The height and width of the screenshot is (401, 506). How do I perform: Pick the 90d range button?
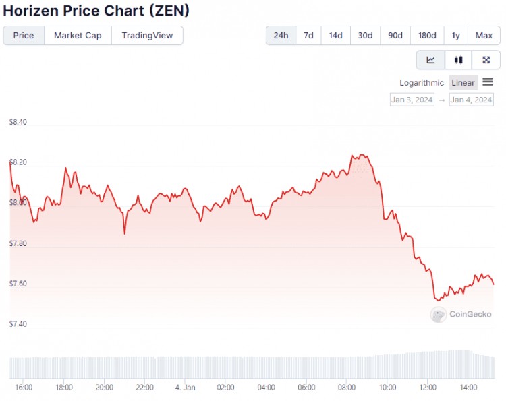coord(395,36)
